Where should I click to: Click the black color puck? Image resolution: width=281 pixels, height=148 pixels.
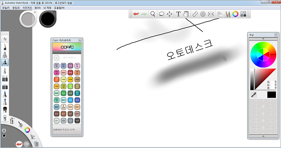pos(48,19)
